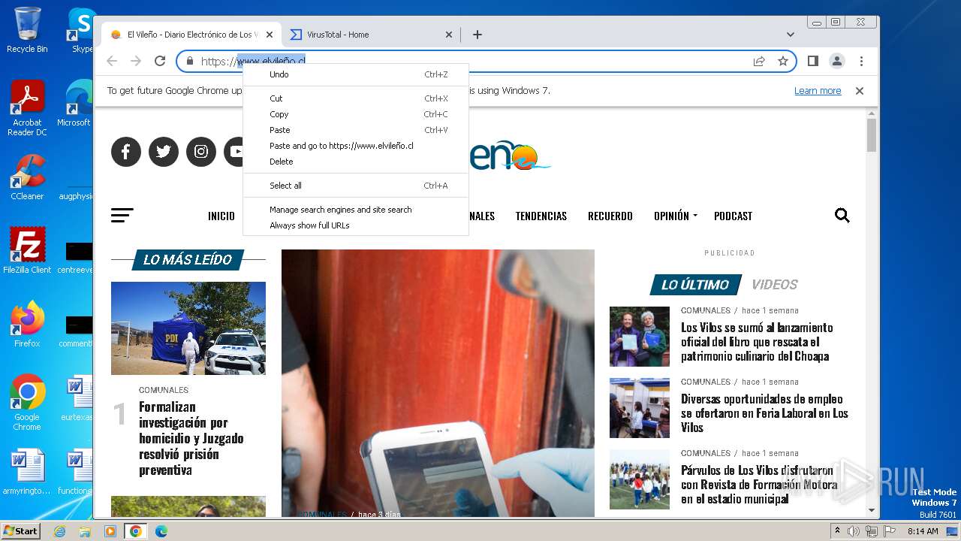Screen dimensions: 961x541
Task: Open the site's Instagram icon
Action: 201,152
